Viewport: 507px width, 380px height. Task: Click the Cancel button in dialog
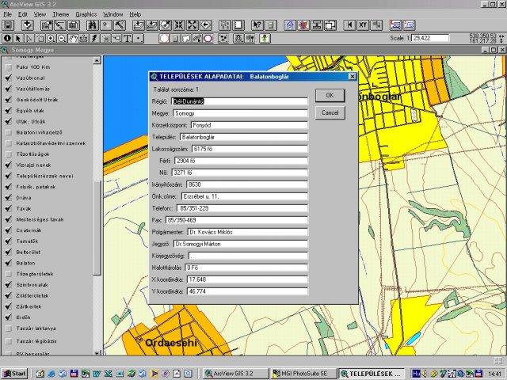tap(329, 112)
